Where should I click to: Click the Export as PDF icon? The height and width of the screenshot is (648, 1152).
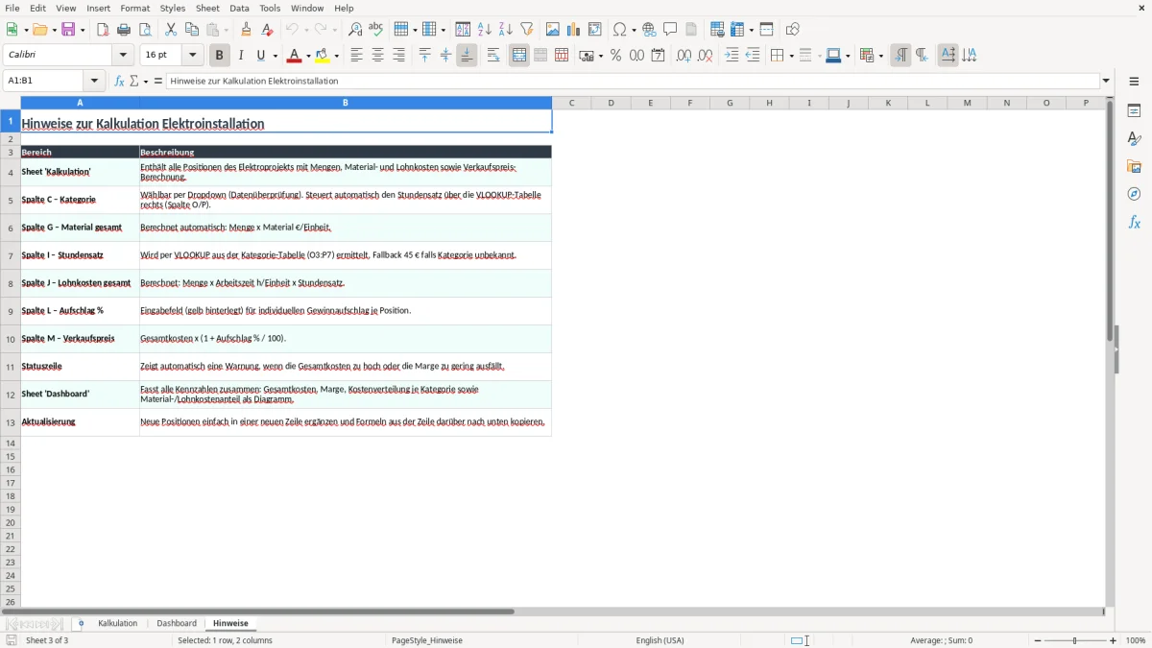[103, 30]
